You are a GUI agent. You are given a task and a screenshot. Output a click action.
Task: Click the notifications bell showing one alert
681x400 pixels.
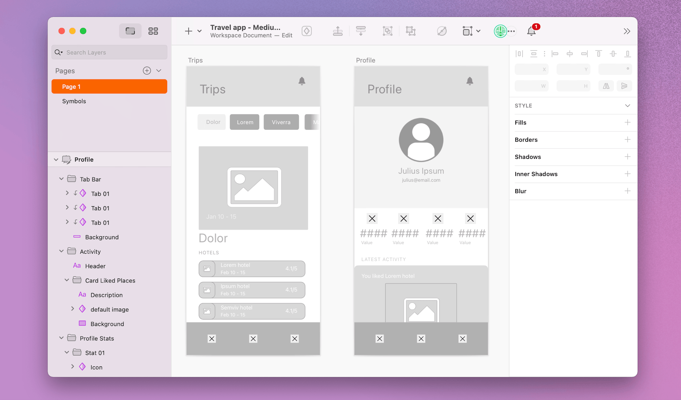click(x=532, y=31)
